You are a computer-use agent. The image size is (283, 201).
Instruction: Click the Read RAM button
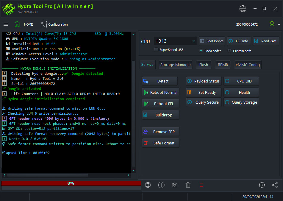click(266, 41)
